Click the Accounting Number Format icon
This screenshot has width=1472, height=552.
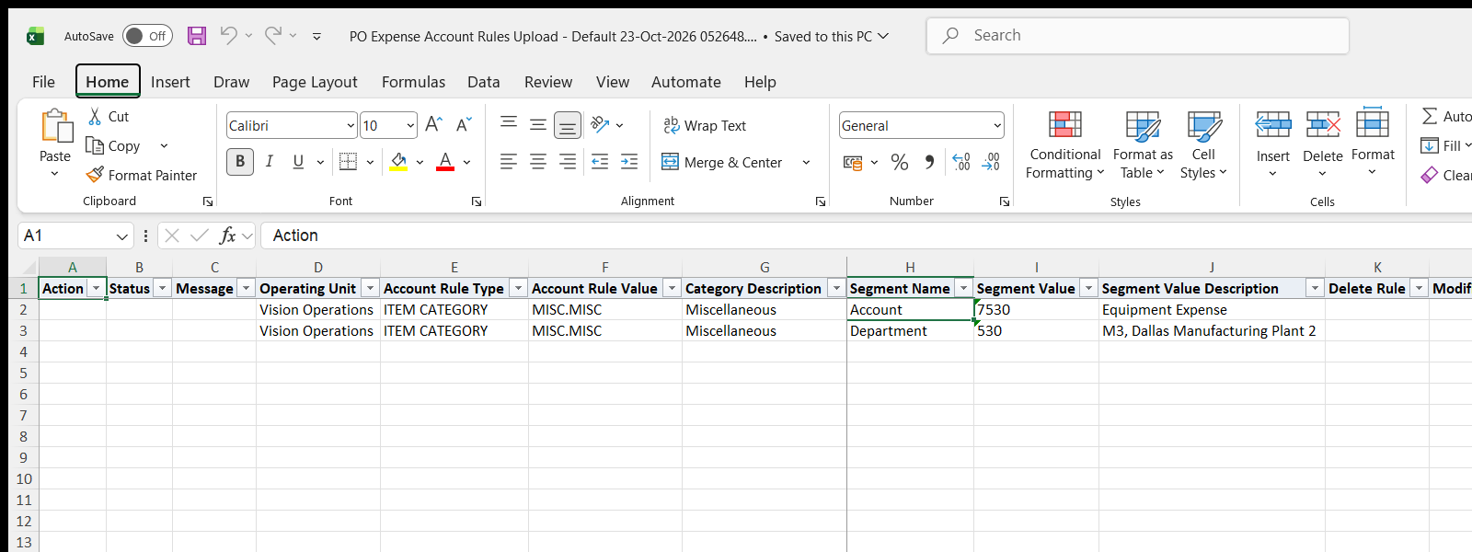point(853,163)
